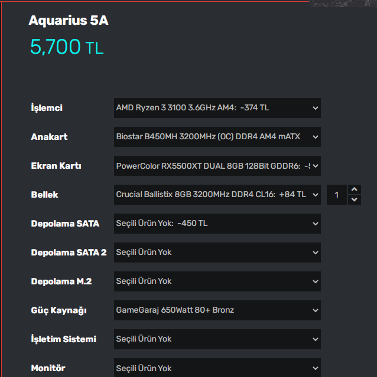Open the Depolama SATA dropdown
This screenshot has height=377, width=377.
[217, 224]
